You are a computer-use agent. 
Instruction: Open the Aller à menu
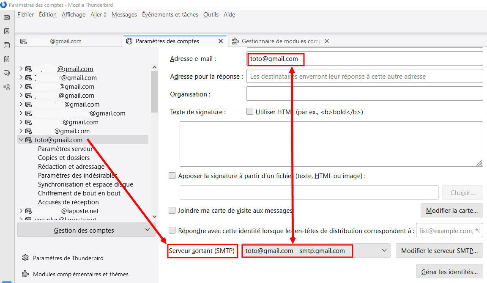(x=98, y=15)
